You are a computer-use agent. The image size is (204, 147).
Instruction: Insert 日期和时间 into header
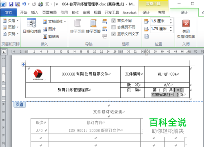[x=32, y=26]
